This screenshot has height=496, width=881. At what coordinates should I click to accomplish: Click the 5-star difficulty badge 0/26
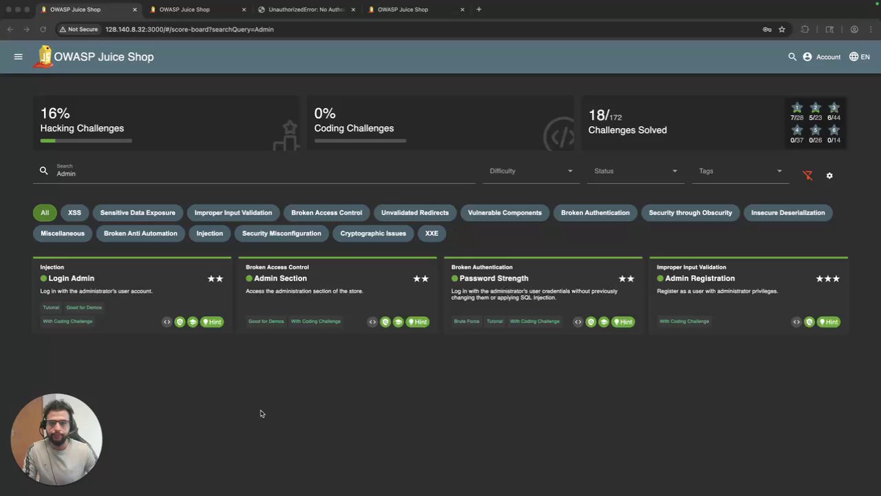tap(816, 134)
